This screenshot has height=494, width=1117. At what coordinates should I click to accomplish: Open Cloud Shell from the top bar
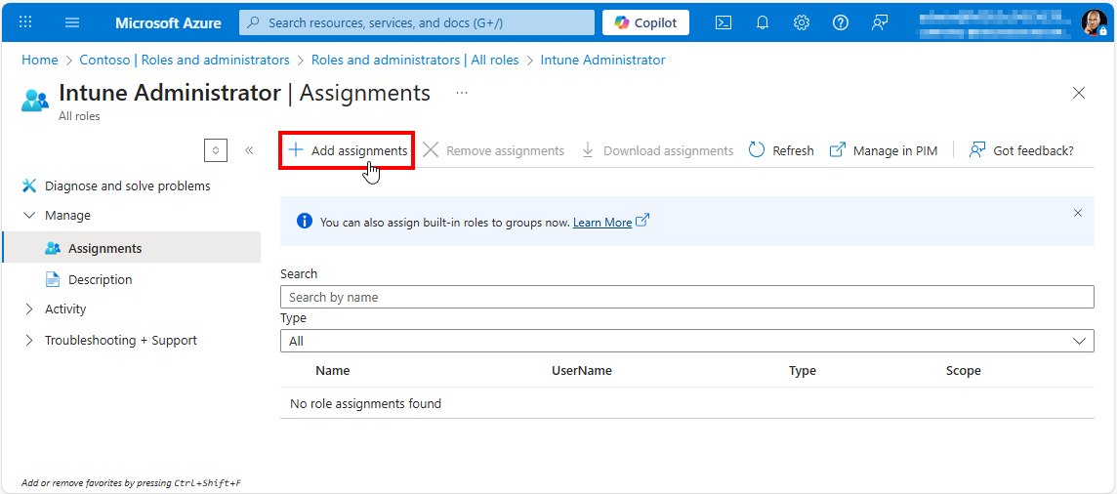724,22
